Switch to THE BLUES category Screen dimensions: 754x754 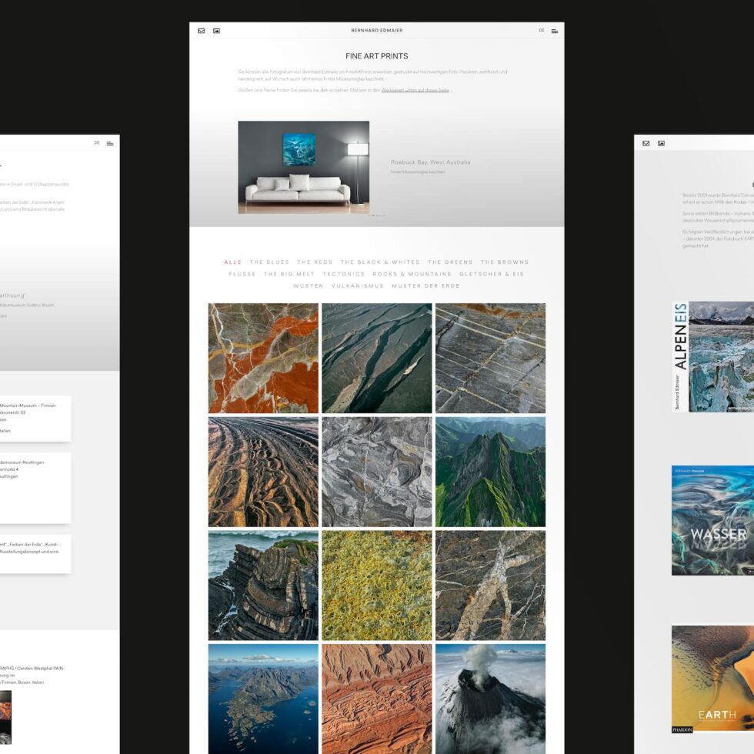268,262
